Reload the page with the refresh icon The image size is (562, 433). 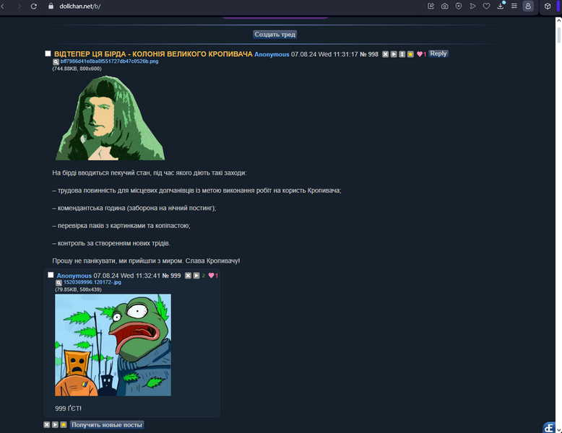(34, 6)
